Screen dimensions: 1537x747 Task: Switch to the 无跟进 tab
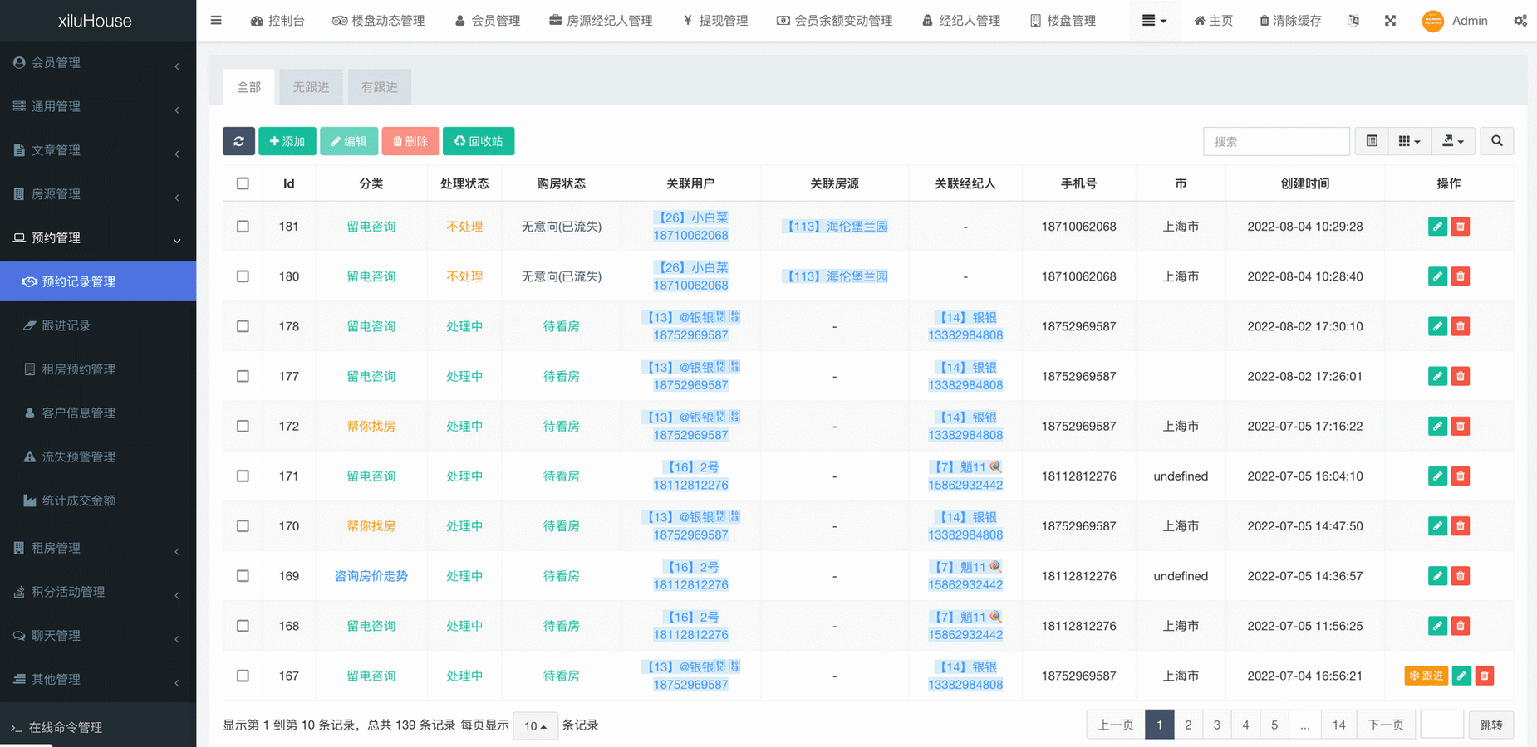click(311, 87)
